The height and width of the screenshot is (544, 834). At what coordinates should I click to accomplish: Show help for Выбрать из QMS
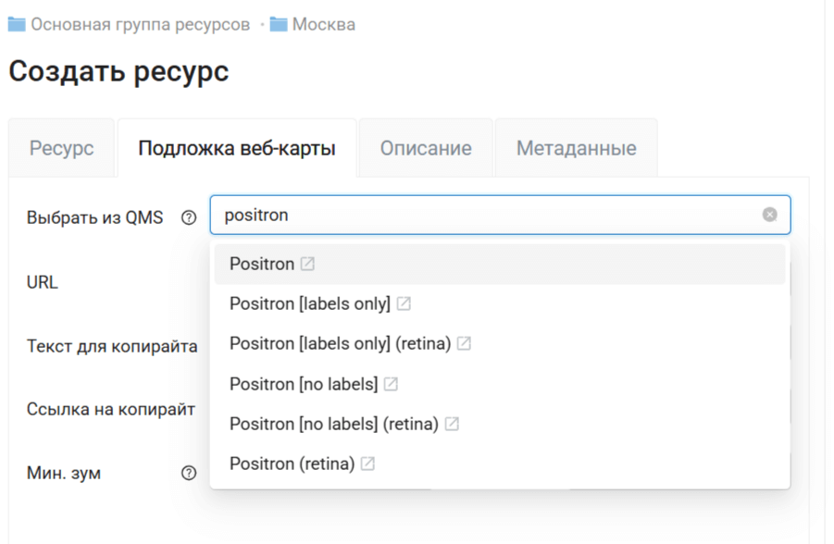point(189,218)
